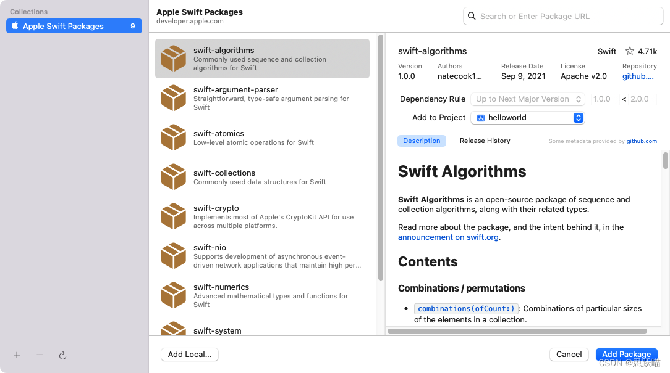This screenshot has width=670, height=373.
Task: Select Apple Swift Packages collection in sidebar
Action: click(74, 26)
